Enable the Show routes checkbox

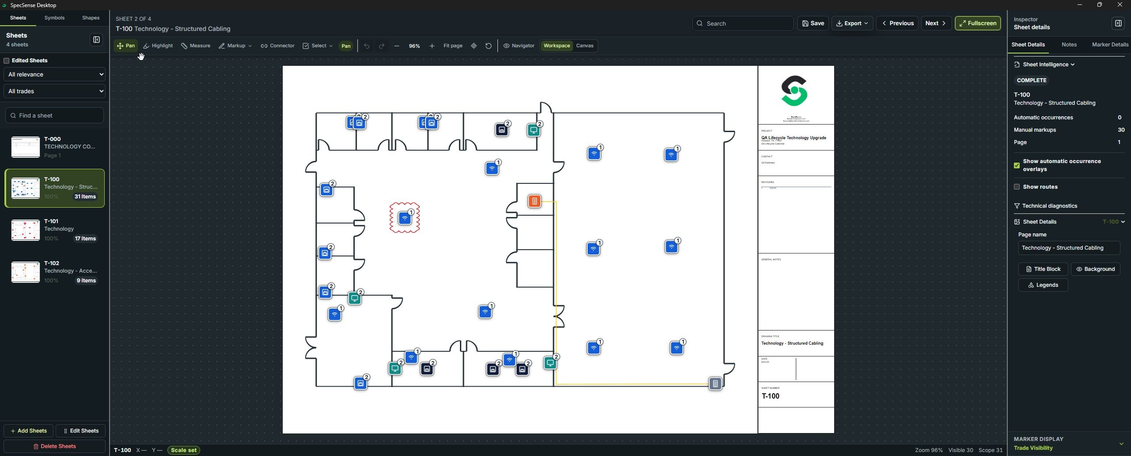(x=1017, y=187)
